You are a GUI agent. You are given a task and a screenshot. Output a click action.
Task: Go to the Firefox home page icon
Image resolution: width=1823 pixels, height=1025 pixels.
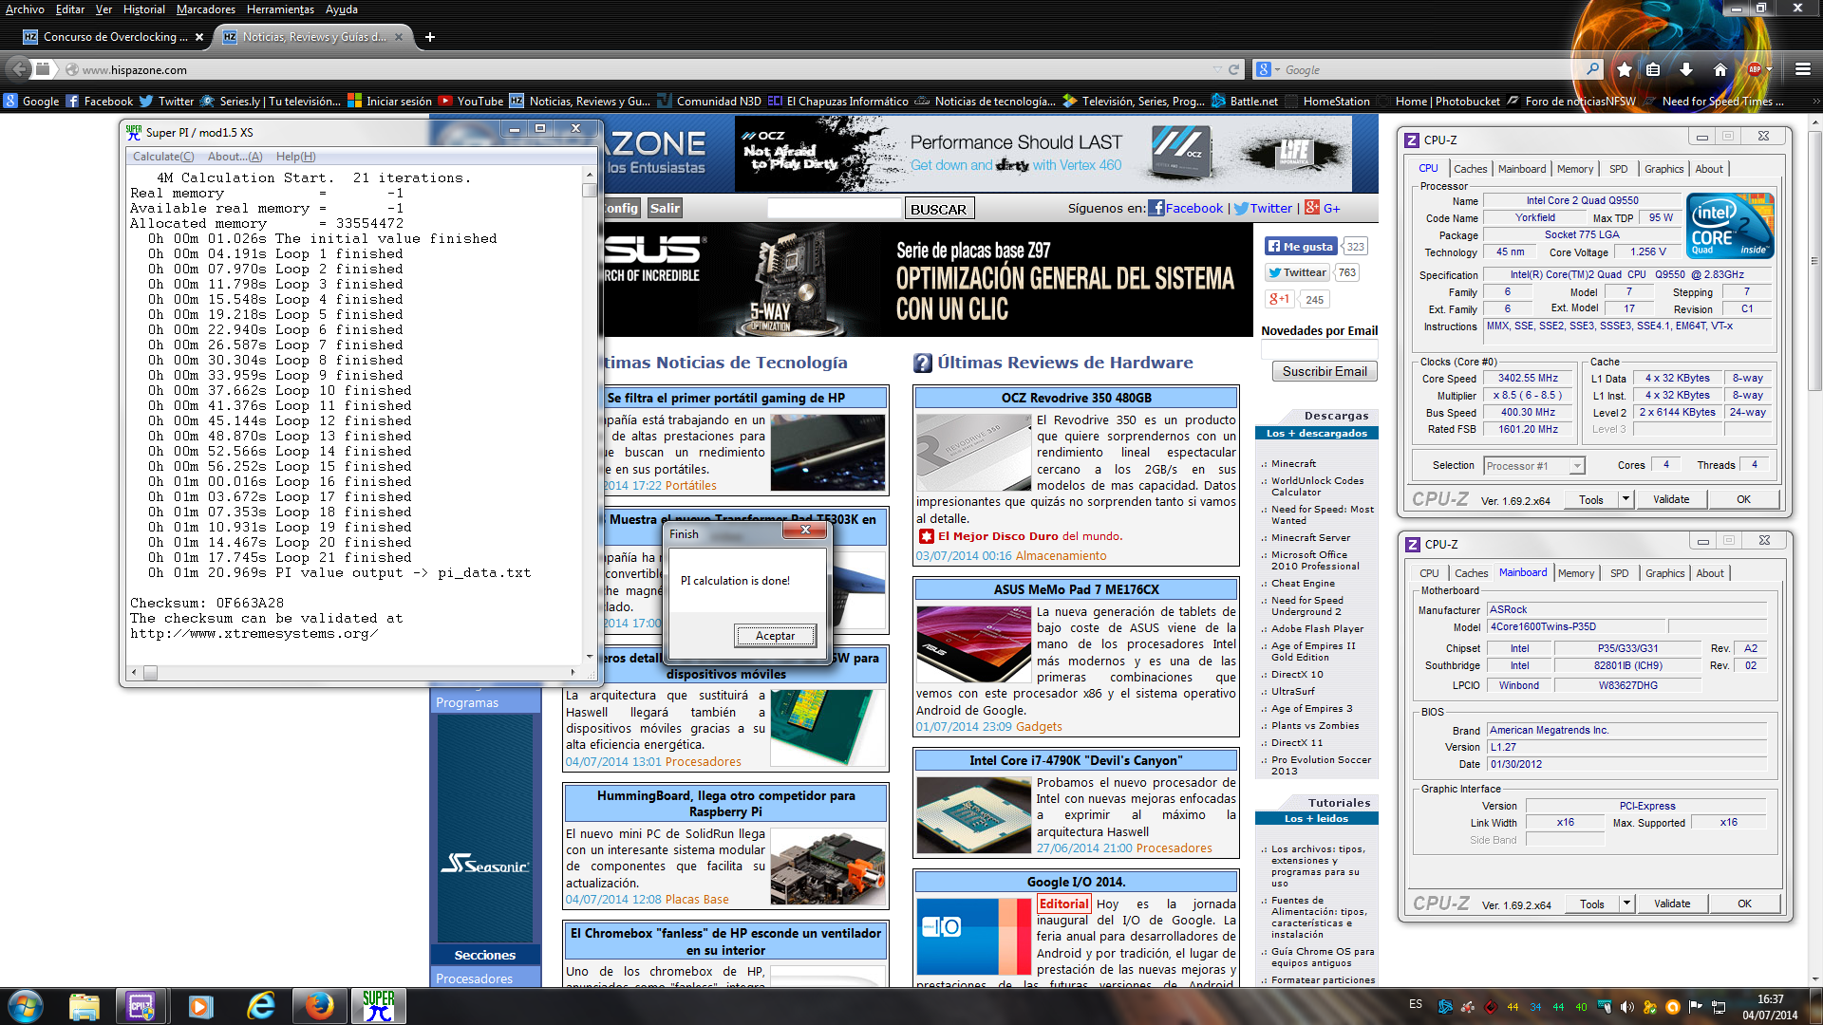point(1720,69)
